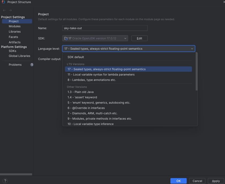This screenshot has height=184, width=225.
Task: Click the SDK folder icon in SDK field
Action: click(66, 39)
